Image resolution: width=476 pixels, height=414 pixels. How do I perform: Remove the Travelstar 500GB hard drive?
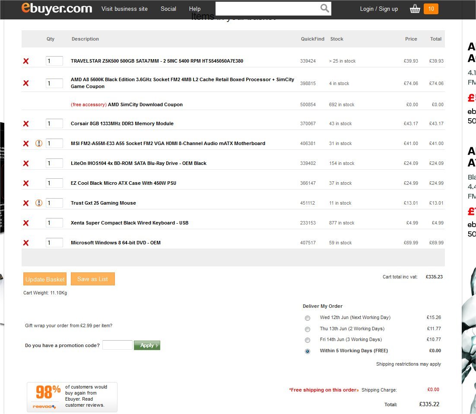[x=26, y=61]
